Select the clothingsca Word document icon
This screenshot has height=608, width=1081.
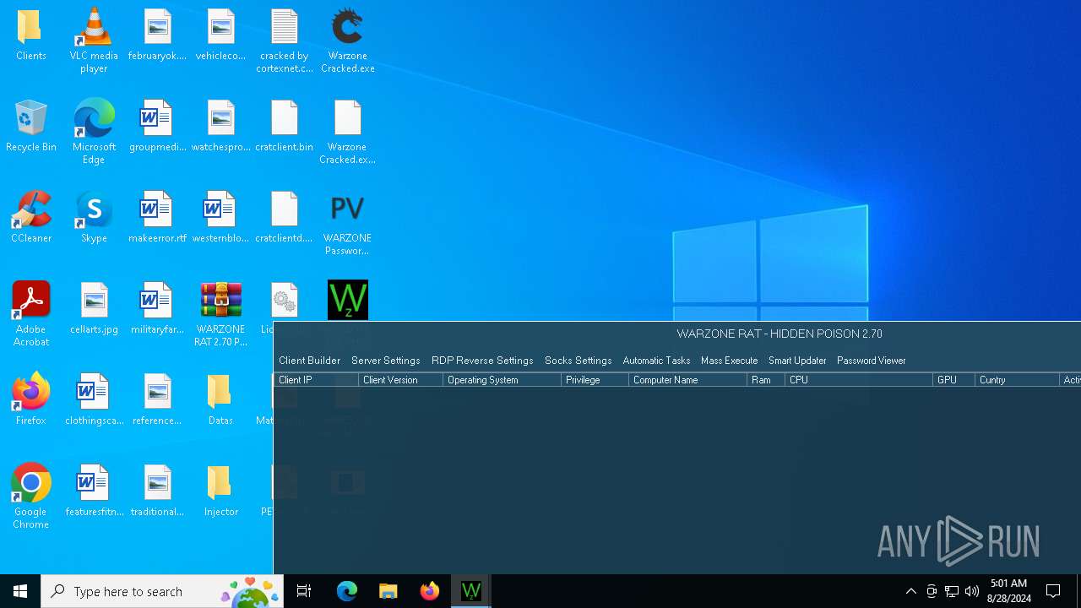pos(94,392)
